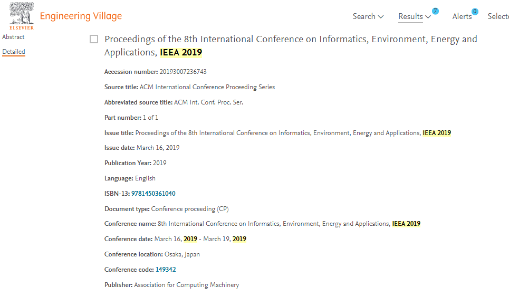Open the Alerts menu item
This screenshot has width=509, height=296.
pyautogui.click(x=462, y=16)
